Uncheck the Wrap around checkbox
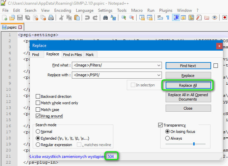 pos(38,116)
